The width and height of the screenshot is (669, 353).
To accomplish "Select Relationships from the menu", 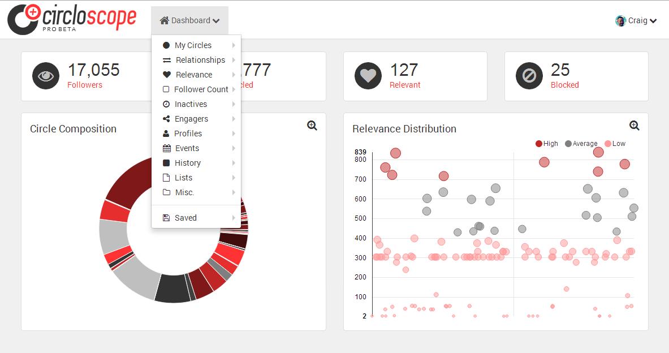I will point(200,60).
